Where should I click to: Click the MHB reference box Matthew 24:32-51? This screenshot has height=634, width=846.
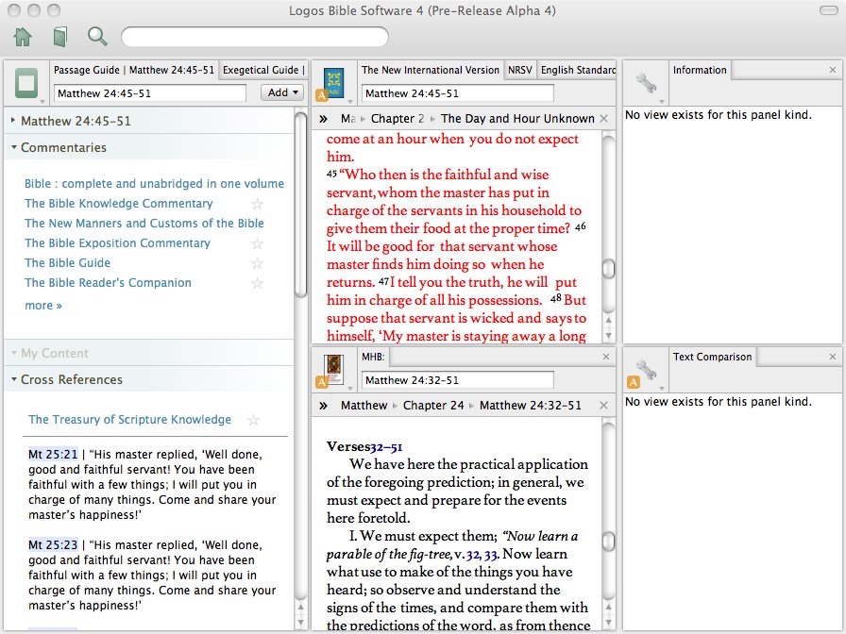(458, 380)
